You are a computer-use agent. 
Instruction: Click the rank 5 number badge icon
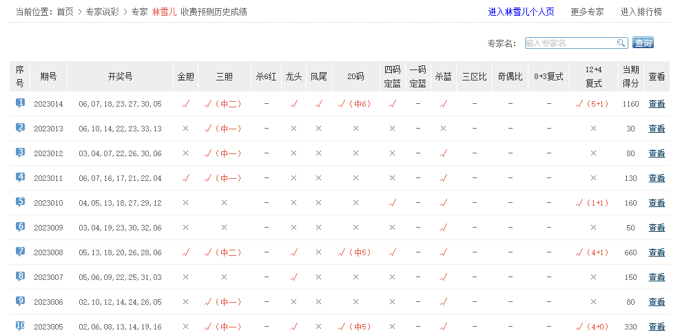click(20, 202)
